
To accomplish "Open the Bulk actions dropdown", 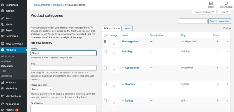I will click(x=112, y=28).
